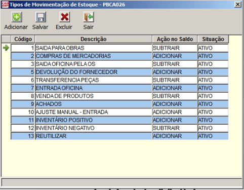Viewport: 244px width, 190px height.
Task: Select the TRANSFERENCIA PEÇAS cell
Action: point(94,80)
